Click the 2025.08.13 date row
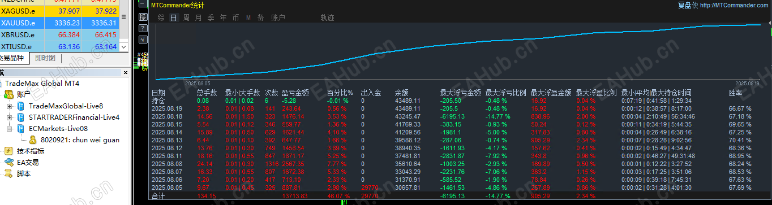Image resolution: width=772 pixels, height=205 pixels. pyautogui.click(x=167, y=140)
